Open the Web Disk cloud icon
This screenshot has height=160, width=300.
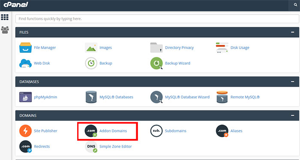pos(25,63)
